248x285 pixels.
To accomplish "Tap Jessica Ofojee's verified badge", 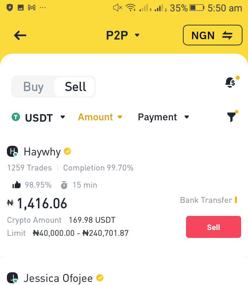I will 100,278.
